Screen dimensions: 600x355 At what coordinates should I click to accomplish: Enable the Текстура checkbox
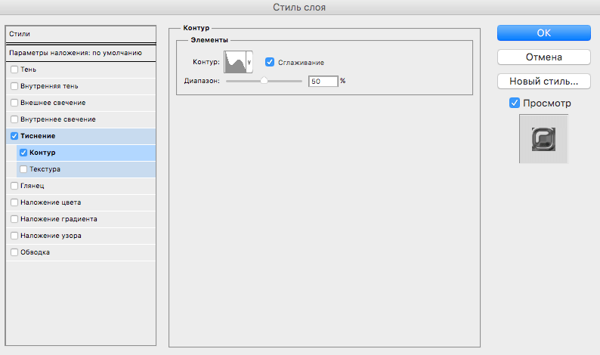coord(23,169)
